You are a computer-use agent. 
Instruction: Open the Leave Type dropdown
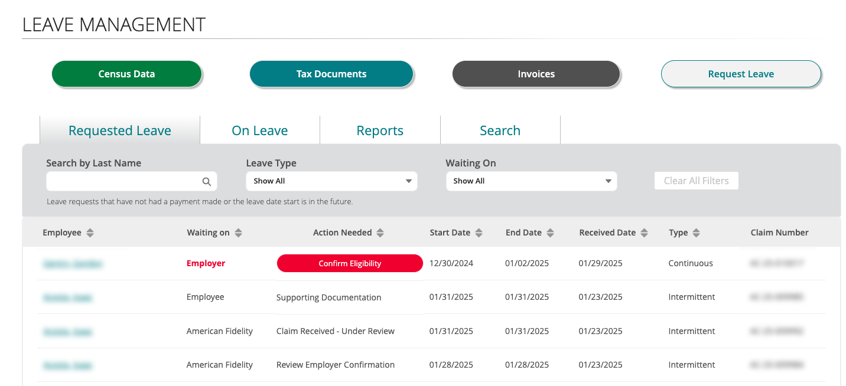coord(331,181)
